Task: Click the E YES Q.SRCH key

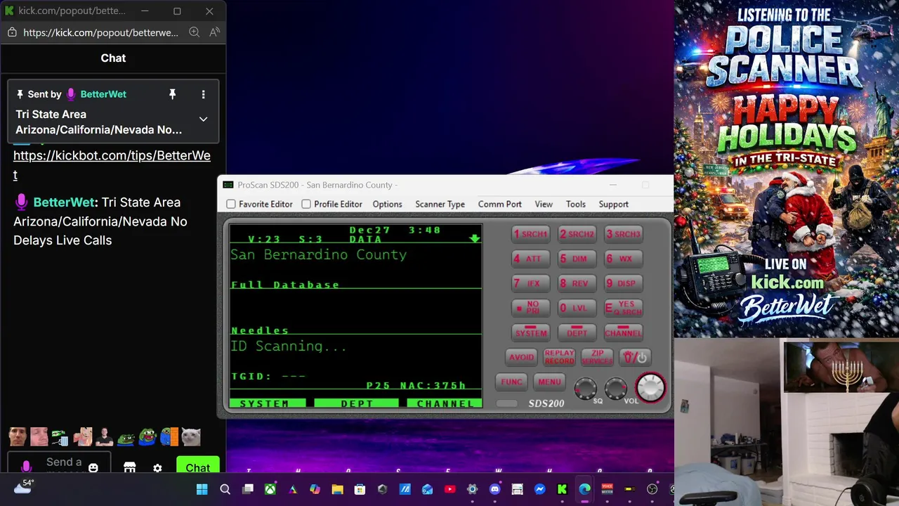Action: [x=623, y=308]
